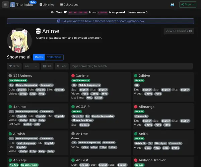201x167 pixels.
Task: Toggle the Less details button
Action: (x=62, y=66)
